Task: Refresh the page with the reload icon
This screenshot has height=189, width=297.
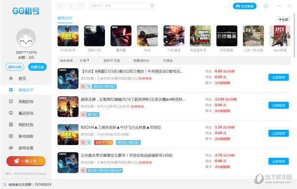Action: click(81, 6)
